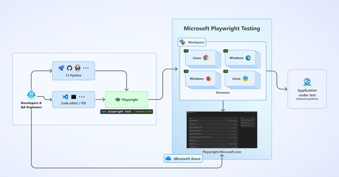Click the 15 badge on Windows Edge card
The height and width of the screenshot is (177, 339).
pos(225,51)
